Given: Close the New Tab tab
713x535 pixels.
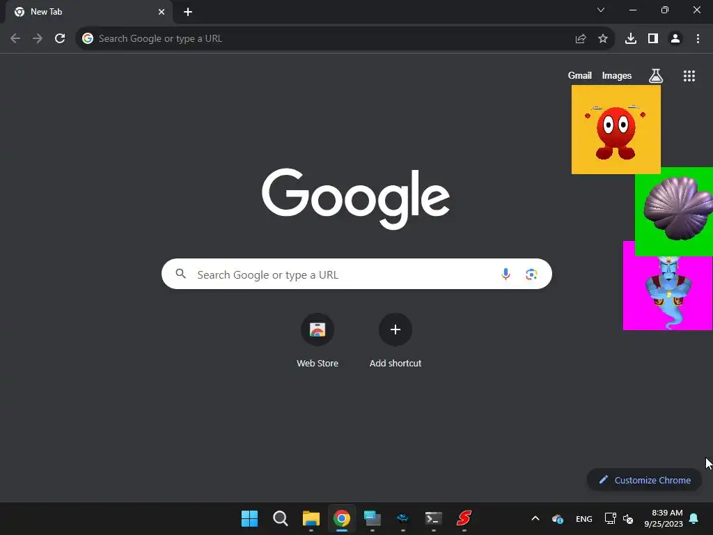Looking at the screenshot, I should (x=162, y=12).
